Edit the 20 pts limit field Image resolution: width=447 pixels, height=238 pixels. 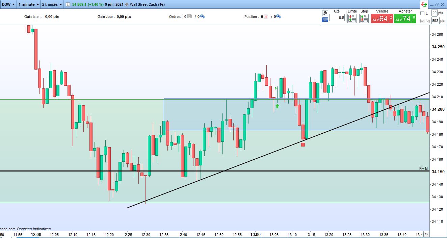tap(435, 13)
